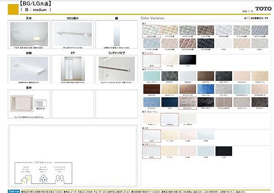Choose the white counter swatch outlined in red
The height and width of the screenshot is (193, 274).
click(151, 61)
